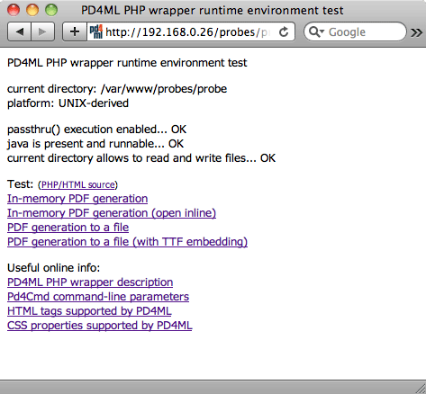The image size is (426, 394).
Task: Focus the Google search field
Action: coord(355,31)
